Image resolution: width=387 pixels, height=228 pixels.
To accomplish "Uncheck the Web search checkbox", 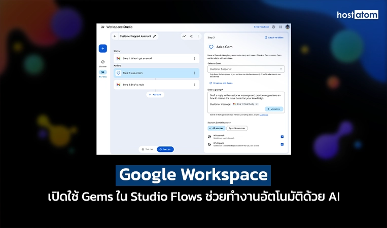I will (x=282, y=137).
